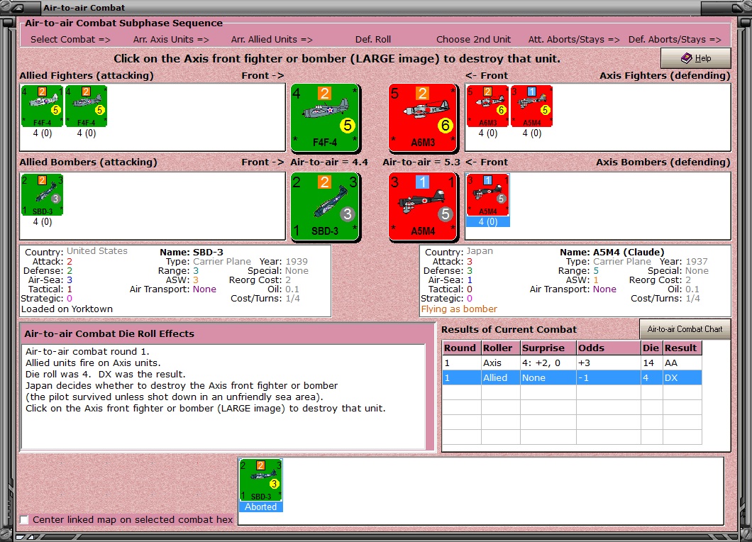752x542 pixels.
Task: Click the Aborted label under SBD-3
Action: [x=261, y=507]
